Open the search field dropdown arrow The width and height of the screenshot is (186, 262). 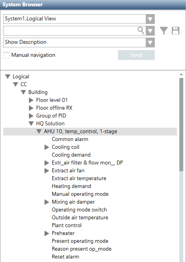pos(150,31)
